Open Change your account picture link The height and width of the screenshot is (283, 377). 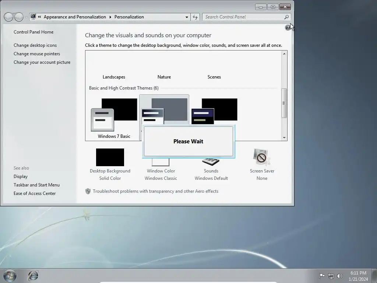[42, 62]
